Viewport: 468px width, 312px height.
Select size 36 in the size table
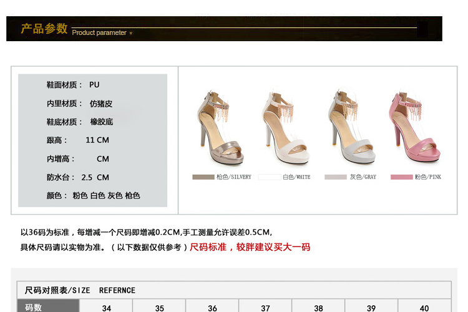[212, 308]
